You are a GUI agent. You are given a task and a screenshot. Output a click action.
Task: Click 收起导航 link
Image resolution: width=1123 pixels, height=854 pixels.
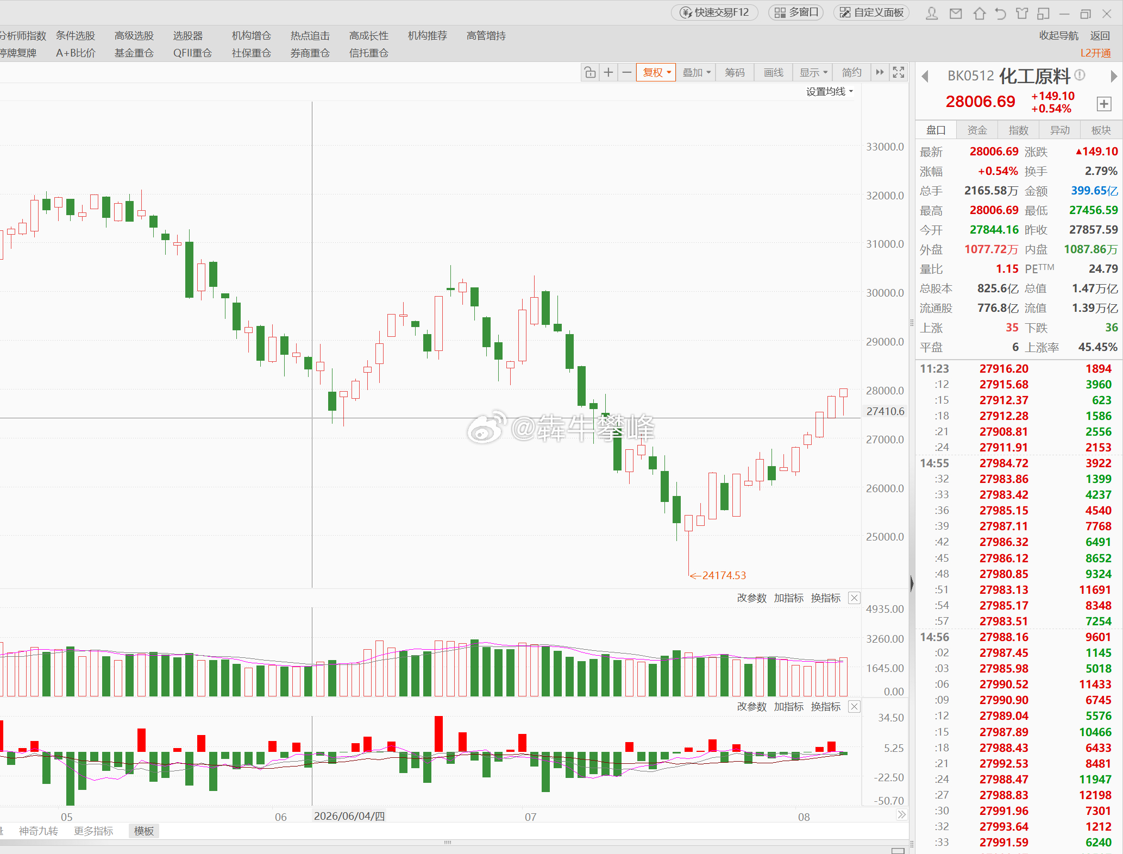1058,35
